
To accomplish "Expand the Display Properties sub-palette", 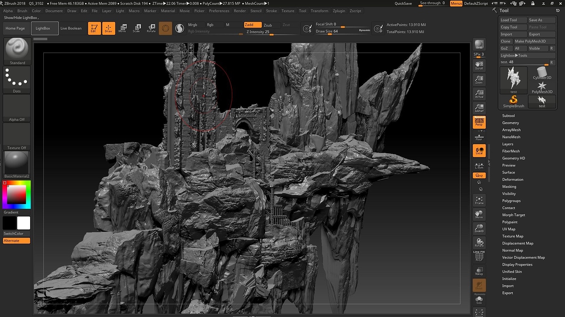I will 517,264.
